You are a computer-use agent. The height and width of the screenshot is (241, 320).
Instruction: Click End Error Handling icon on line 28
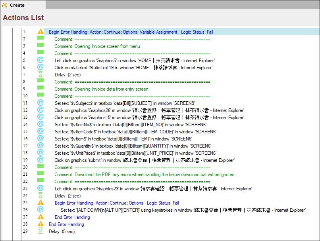pyautogui.click(x=40, y=224)
